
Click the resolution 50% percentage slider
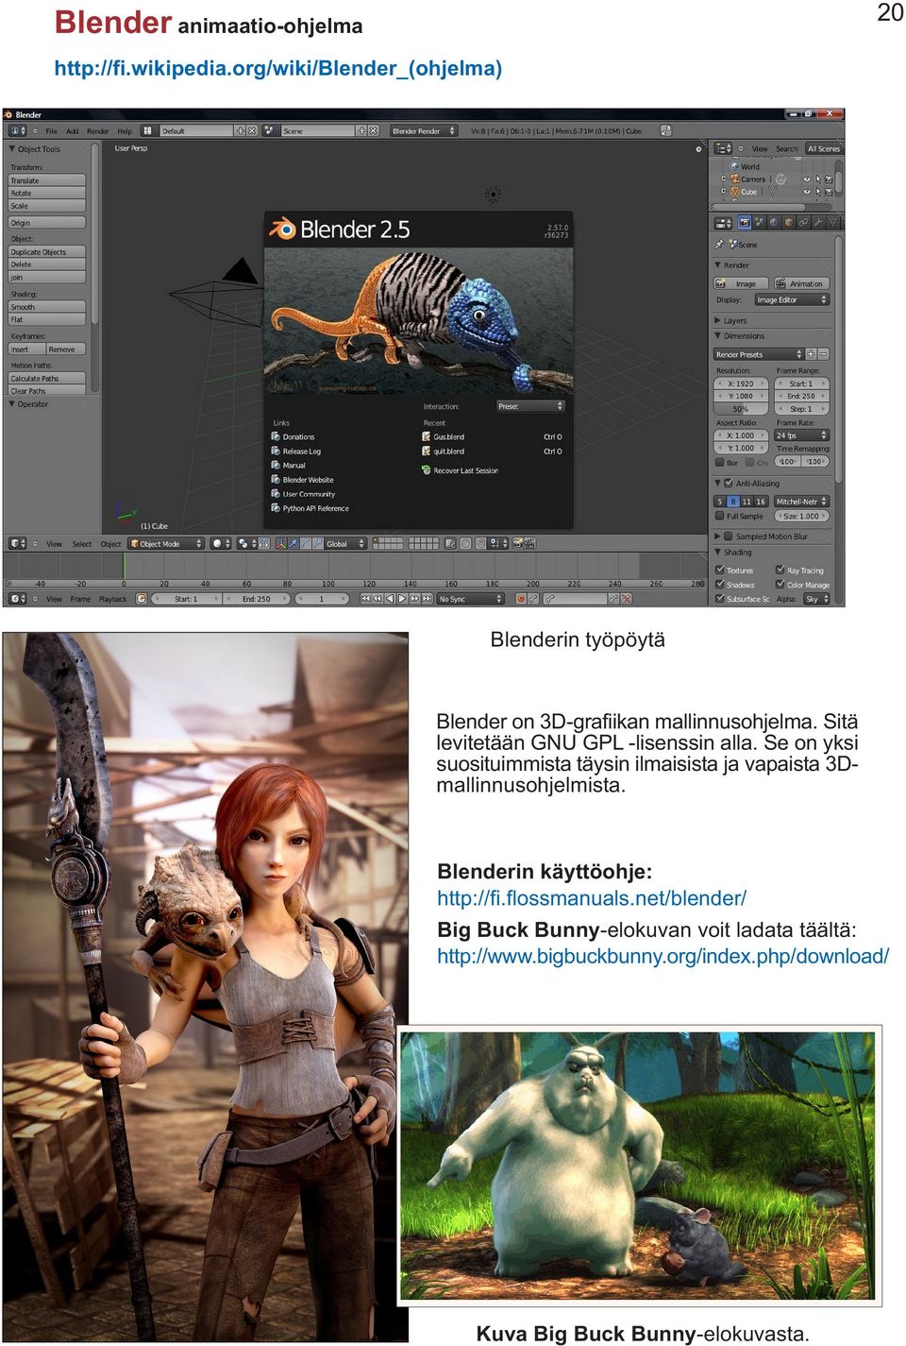coord(741,409)
